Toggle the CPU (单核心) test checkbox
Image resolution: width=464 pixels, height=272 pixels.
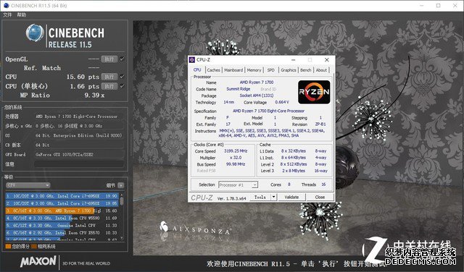(122, 86)
